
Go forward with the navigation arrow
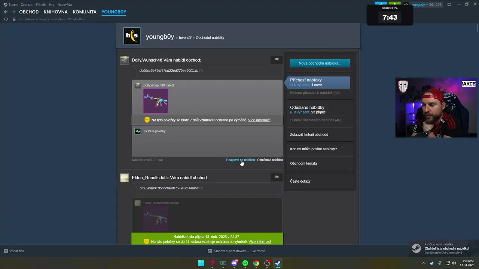tap(13, 12)
